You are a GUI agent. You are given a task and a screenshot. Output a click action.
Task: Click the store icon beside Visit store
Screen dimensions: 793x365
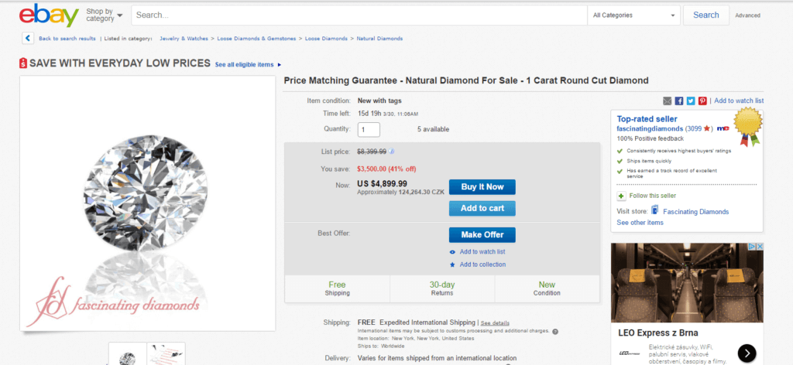point(654,210)
